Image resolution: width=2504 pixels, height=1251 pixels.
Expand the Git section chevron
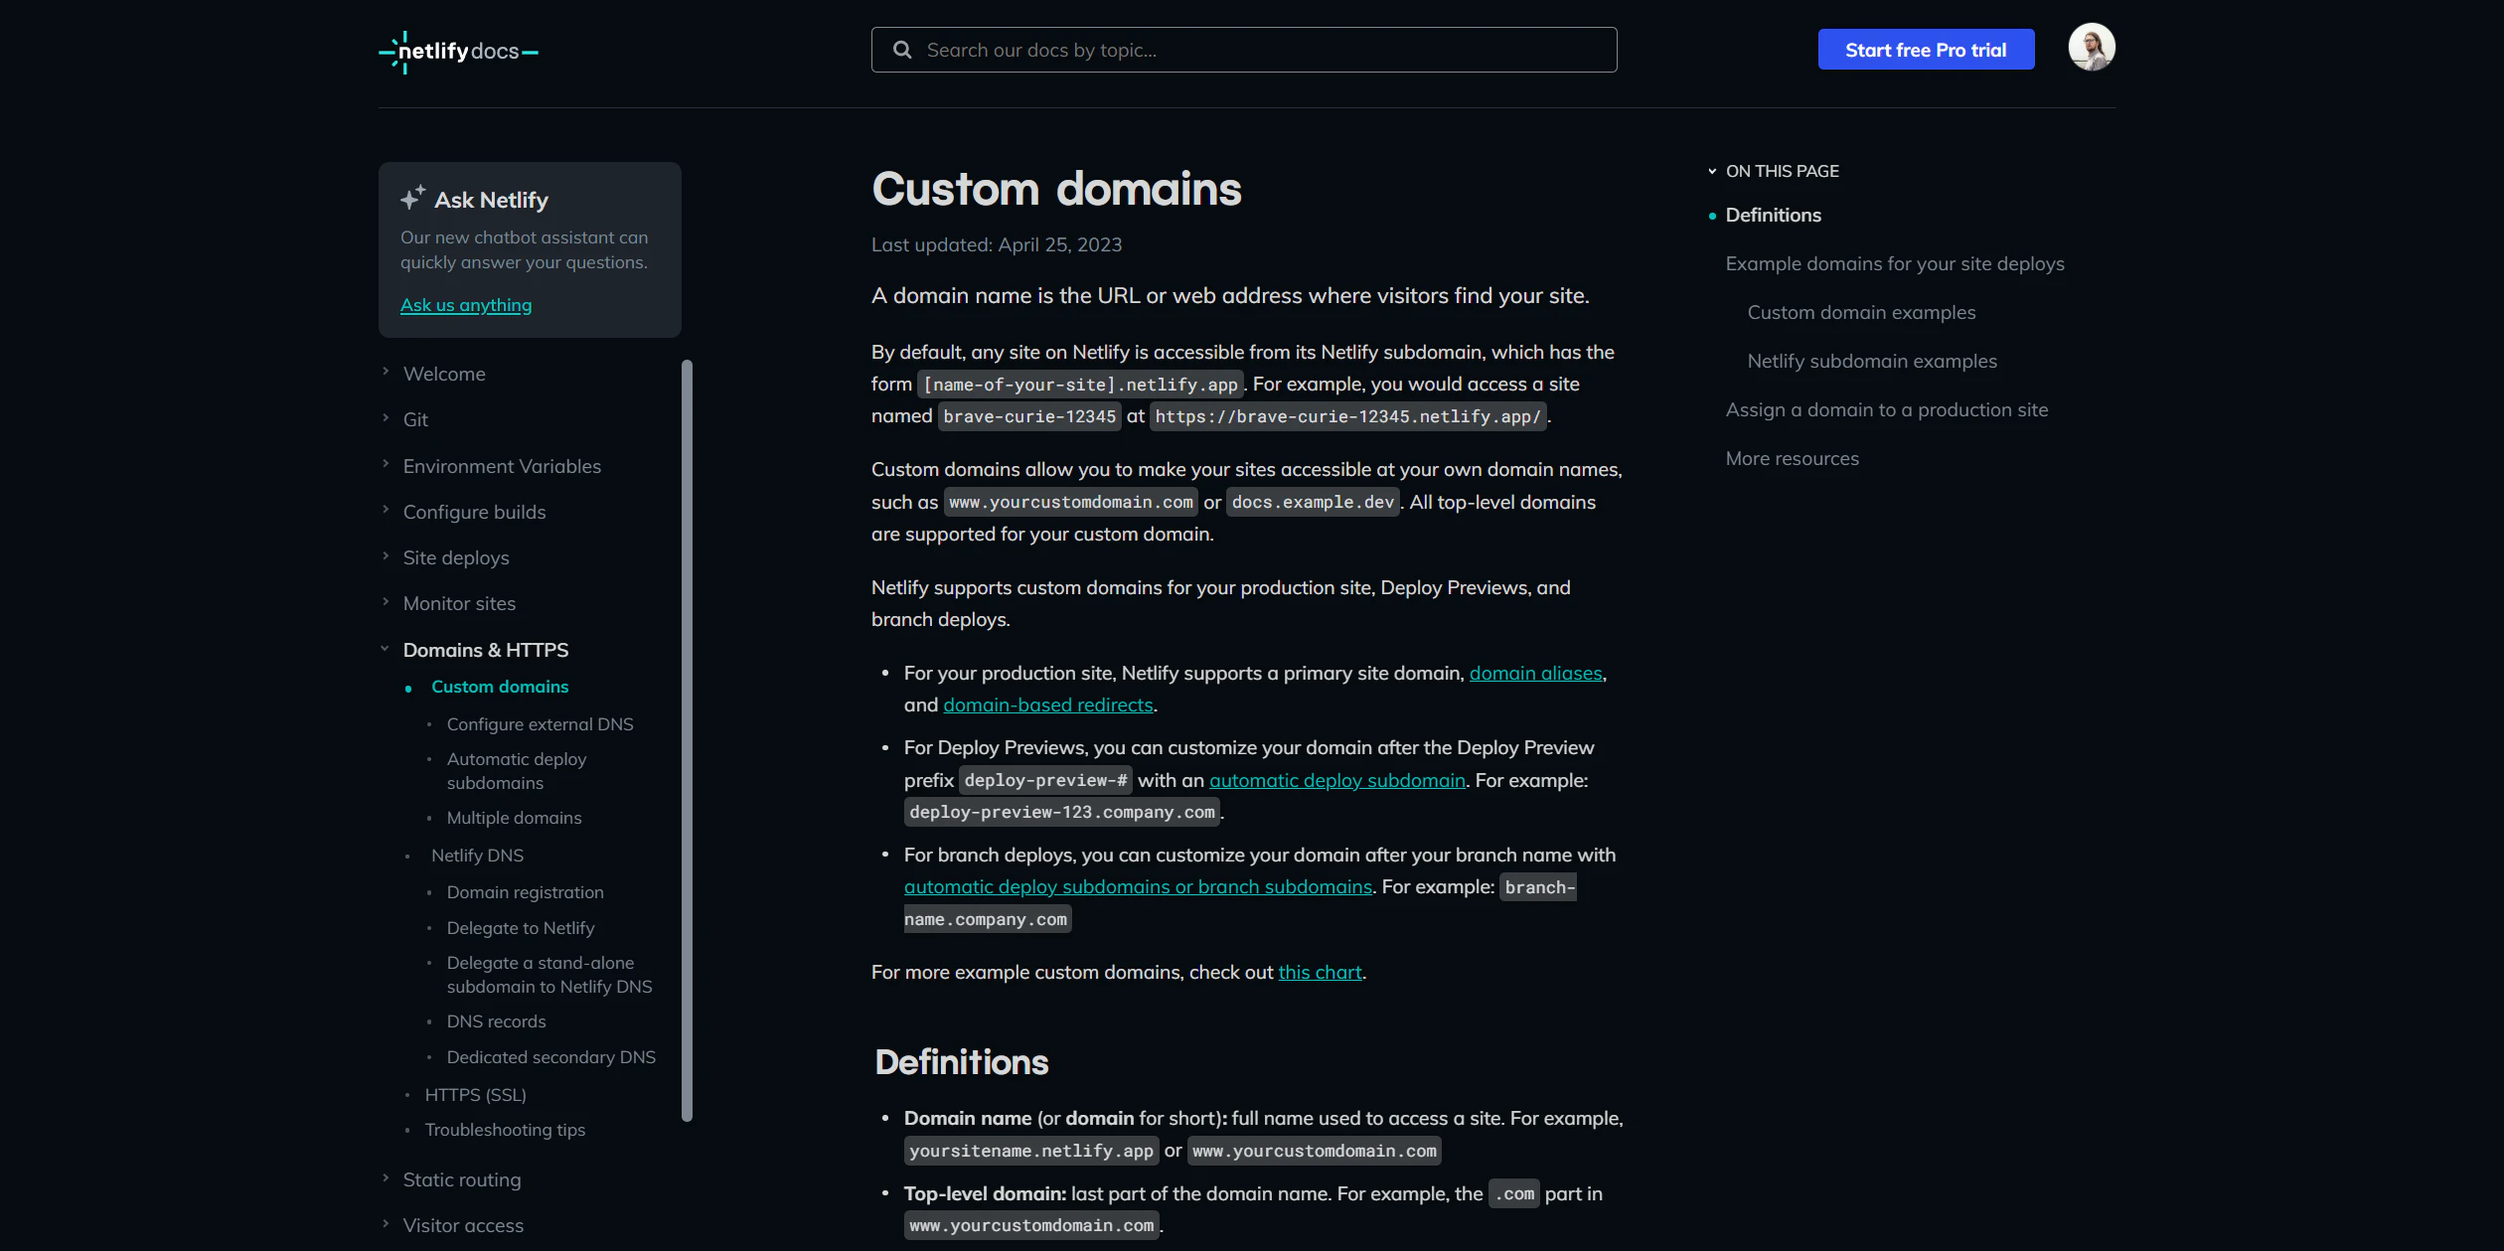click(x=386, y=417)
